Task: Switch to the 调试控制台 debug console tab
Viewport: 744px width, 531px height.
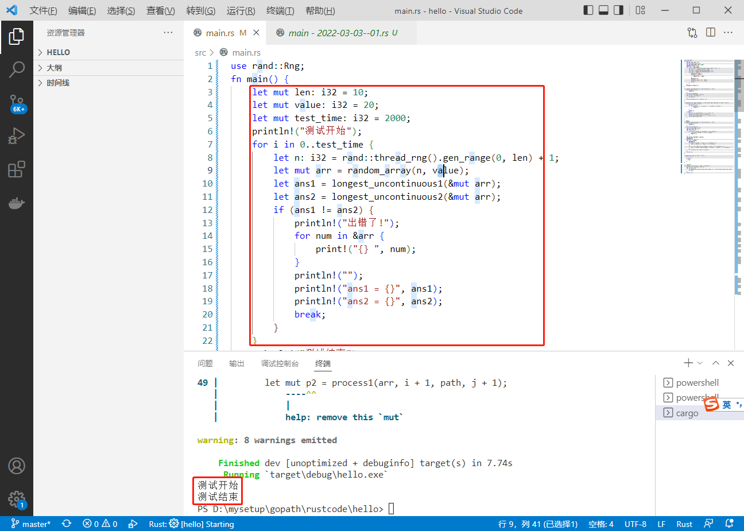Action: coord(280,363)
